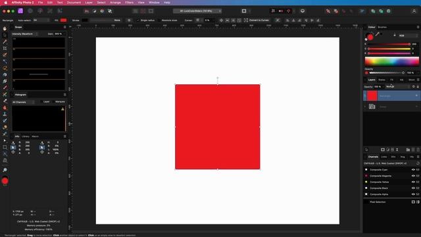Select the Rectangle layer thumbnail
The width and height of the screenshot is (421, 237).
pyautogui.click(x=372, y=96)
